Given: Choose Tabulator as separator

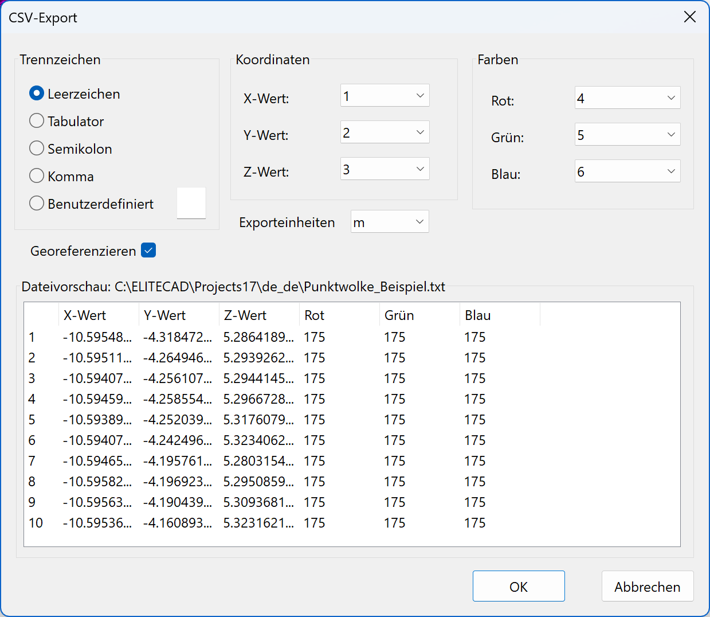Looking at the screenshot, I should pyautogui.click(x=37, y=121).
